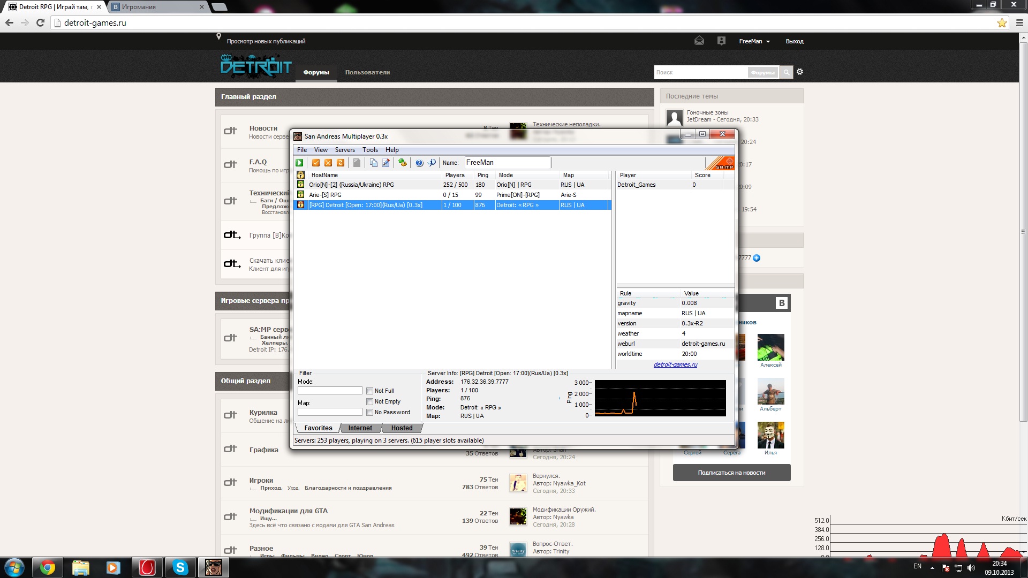Screen dimensions: 1028x578
Task: Select the Favorites tab
Action: [318, 428]
